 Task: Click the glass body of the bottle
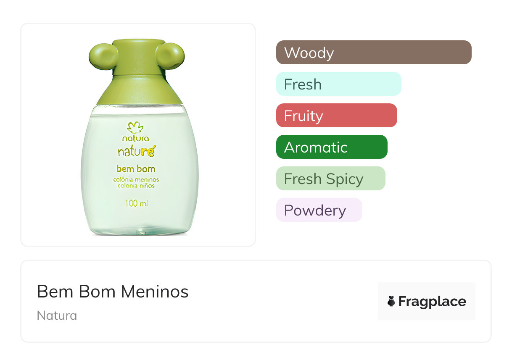(105, 202)
